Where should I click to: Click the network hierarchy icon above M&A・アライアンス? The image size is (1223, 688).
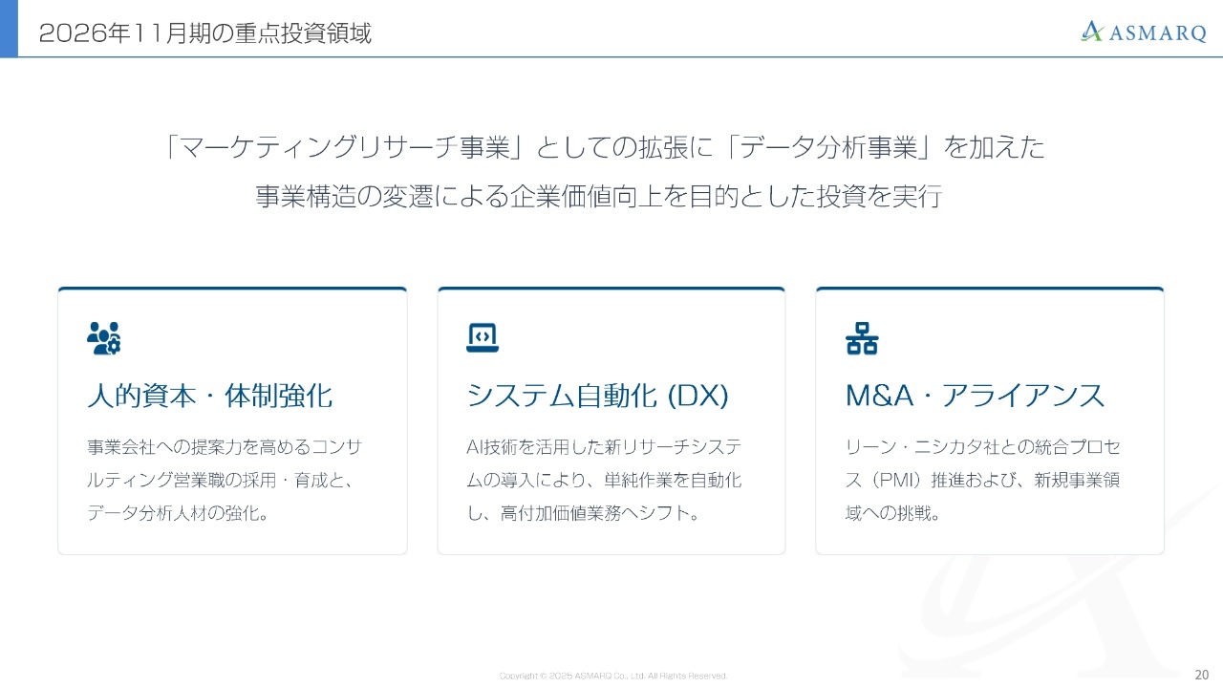coord(862,338)
